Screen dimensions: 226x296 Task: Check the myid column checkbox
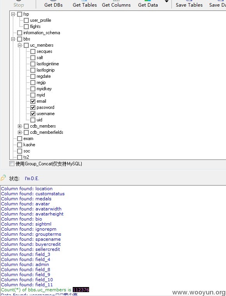pyautogui.click(x=33, y=95)
